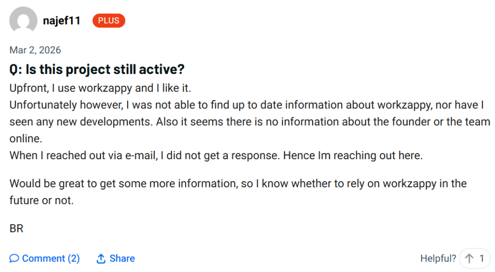Click the 'future or not.' line
The image size is (495, 272).
(42, 200)
